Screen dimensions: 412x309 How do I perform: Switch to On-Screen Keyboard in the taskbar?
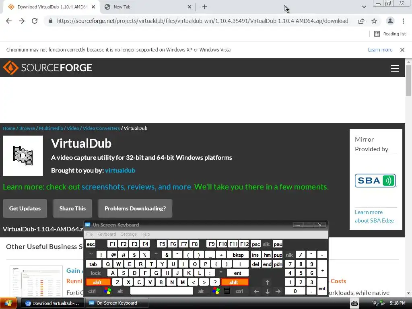(117, 303)
